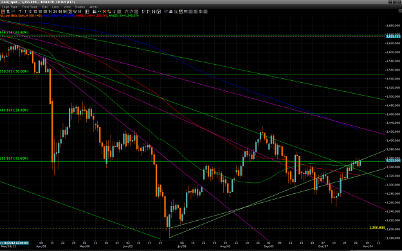
Task: Click the upper highlighted price tag on axis
Action: pyautogui.click(x=393, y=37)
